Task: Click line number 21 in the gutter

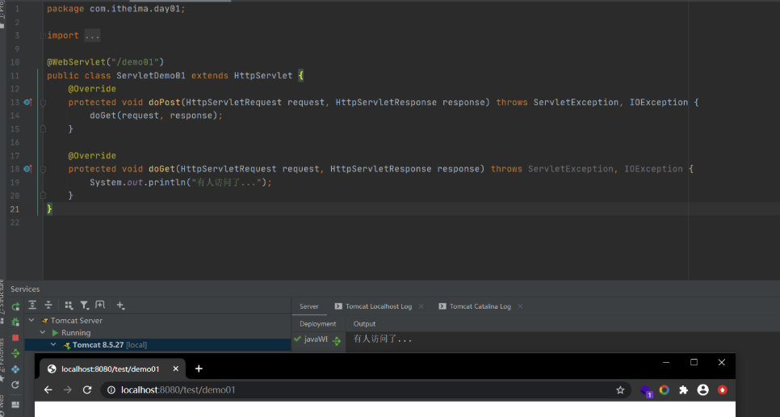Action: click(15, 209)
